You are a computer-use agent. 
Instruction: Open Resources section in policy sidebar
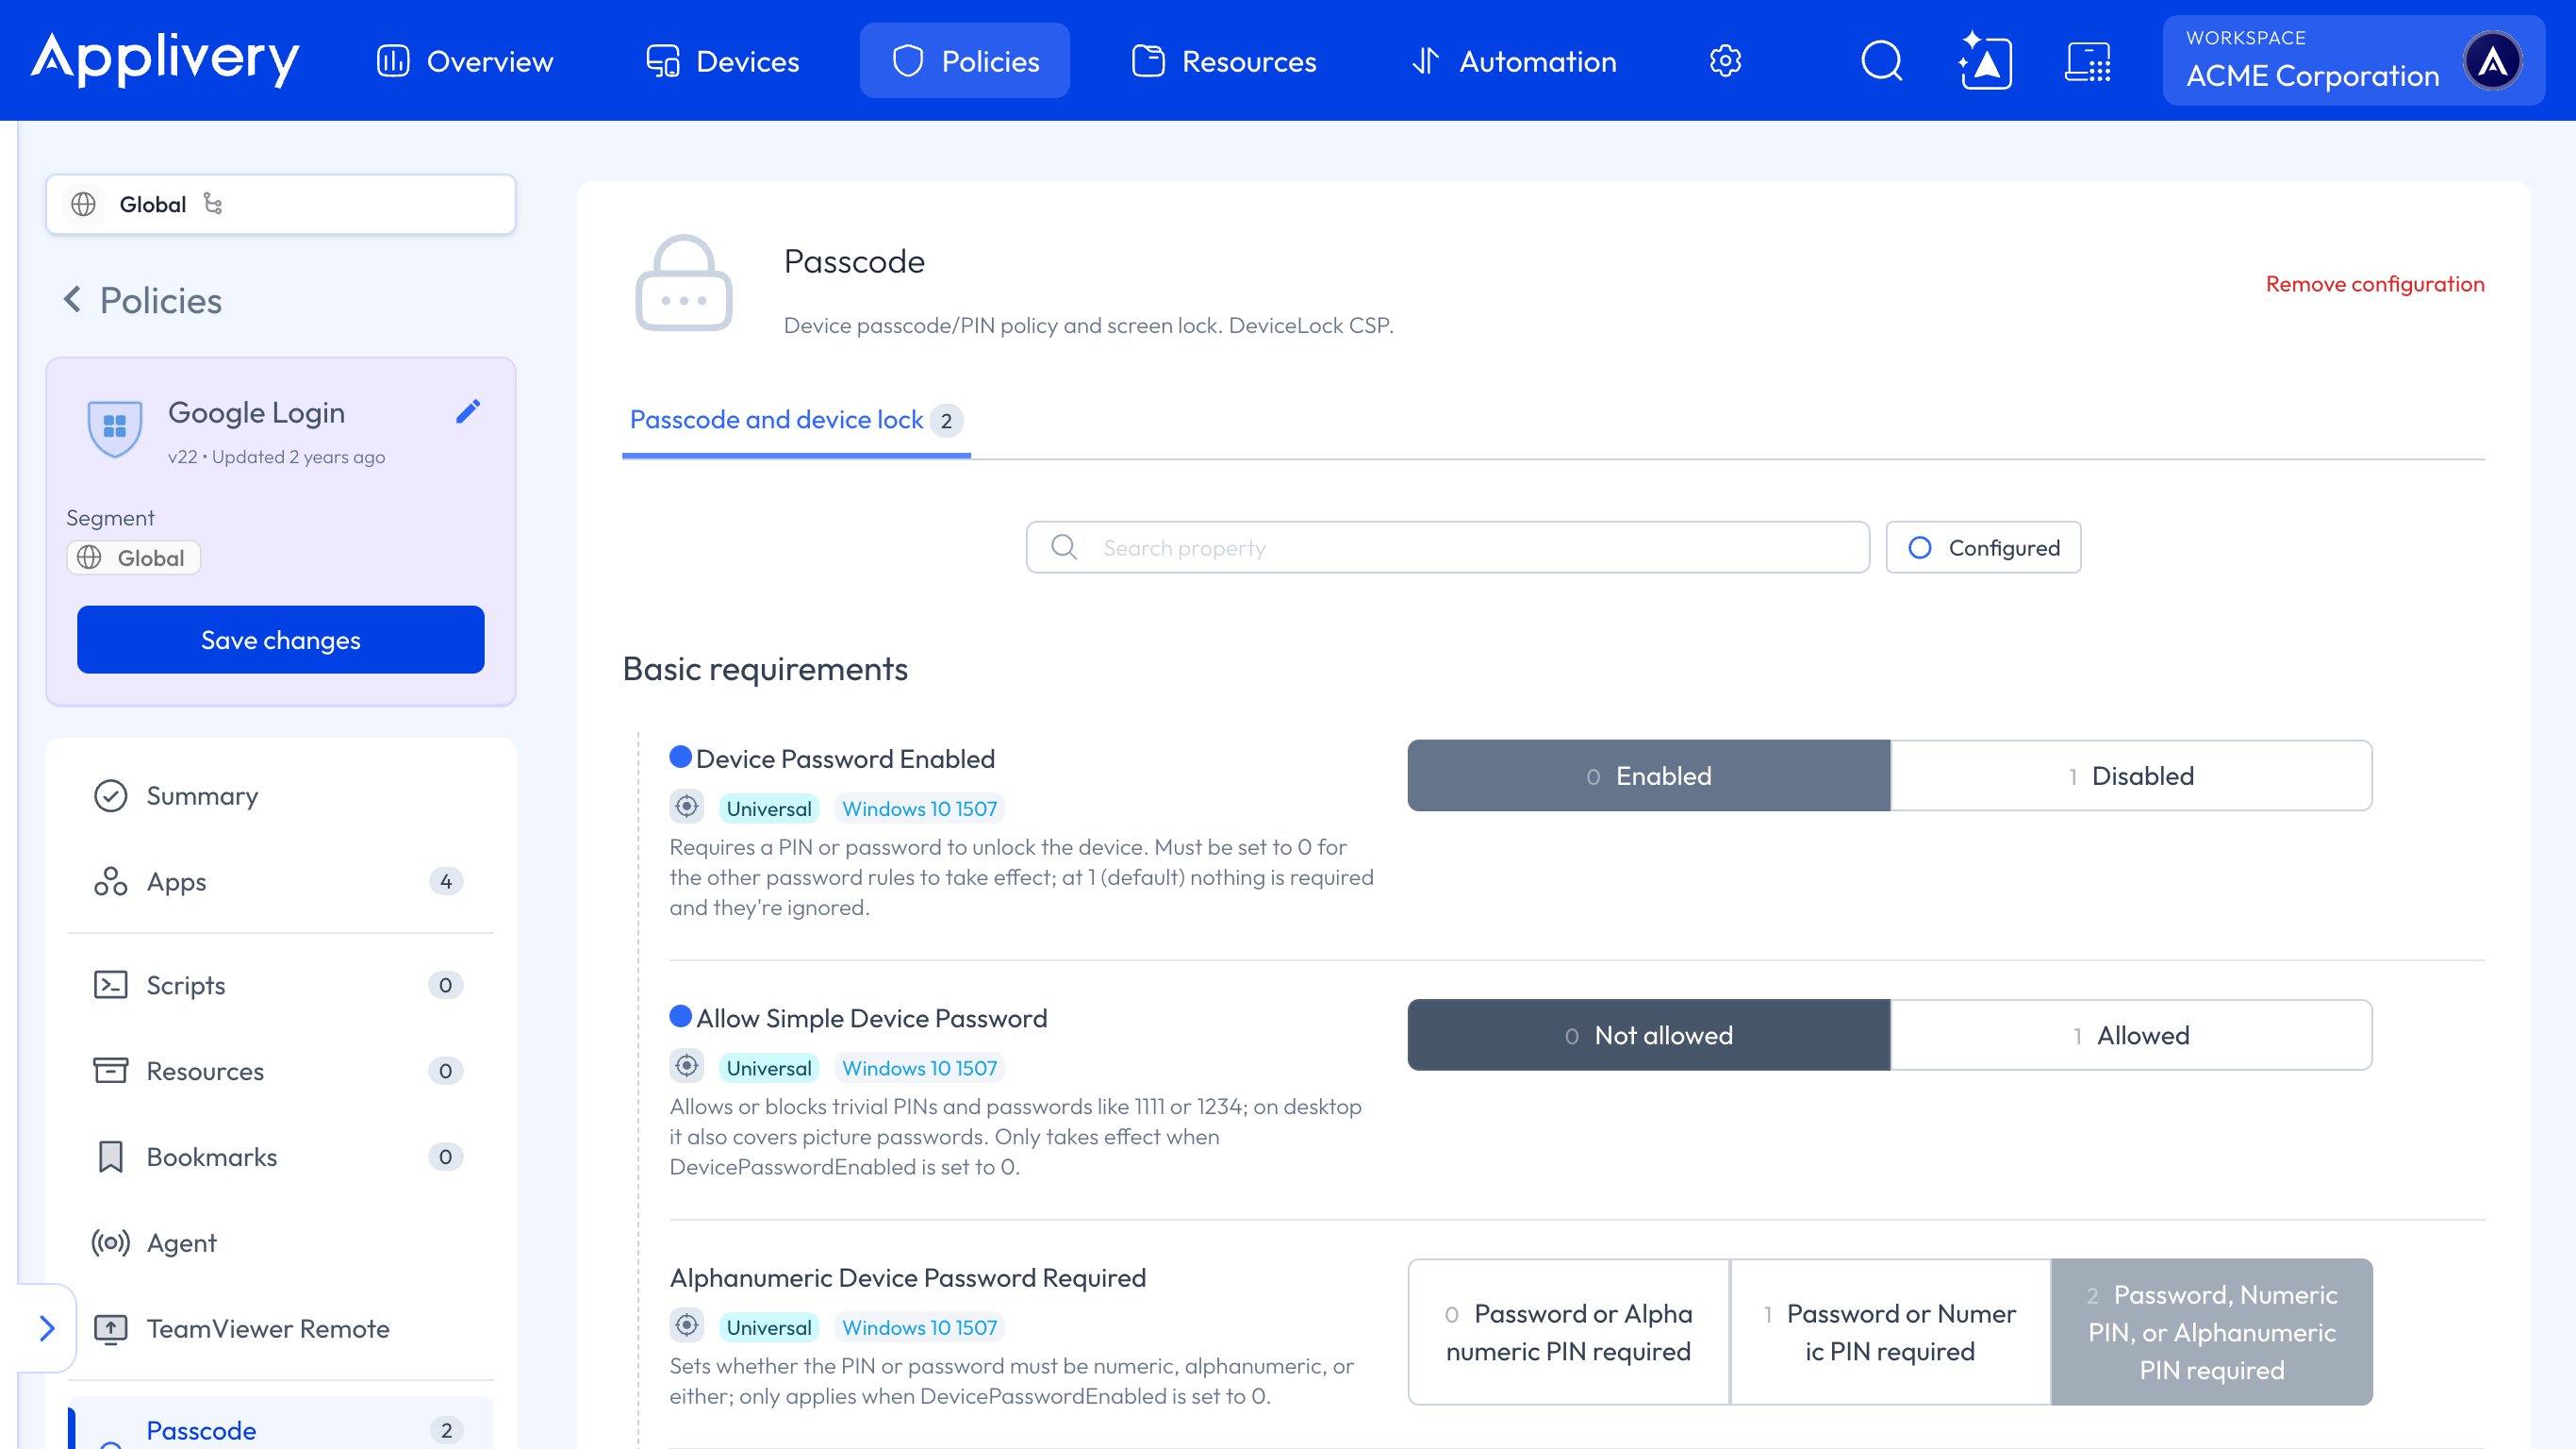(x=281, y=1071)
